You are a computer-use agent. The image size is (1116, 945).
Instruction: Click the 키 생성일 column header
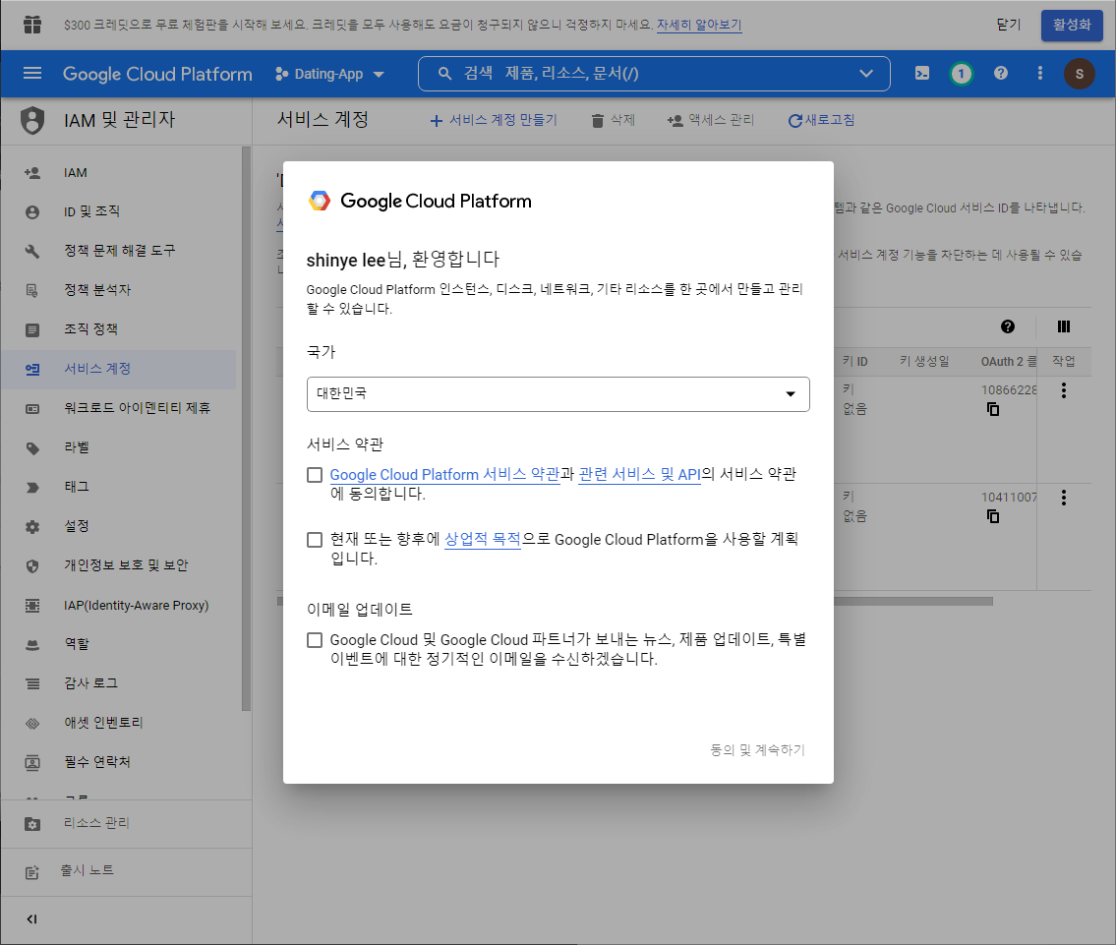pyautogui.click(x=924, y=362)
